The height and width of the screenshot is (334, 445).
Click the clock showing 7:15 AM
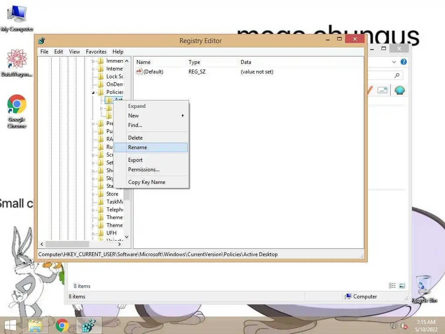[426, 322]
